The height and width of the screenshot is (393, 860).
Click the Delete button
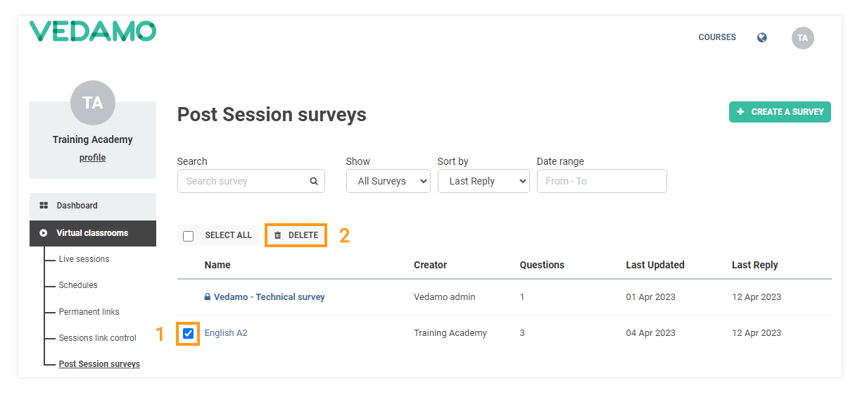click(296, 235)
